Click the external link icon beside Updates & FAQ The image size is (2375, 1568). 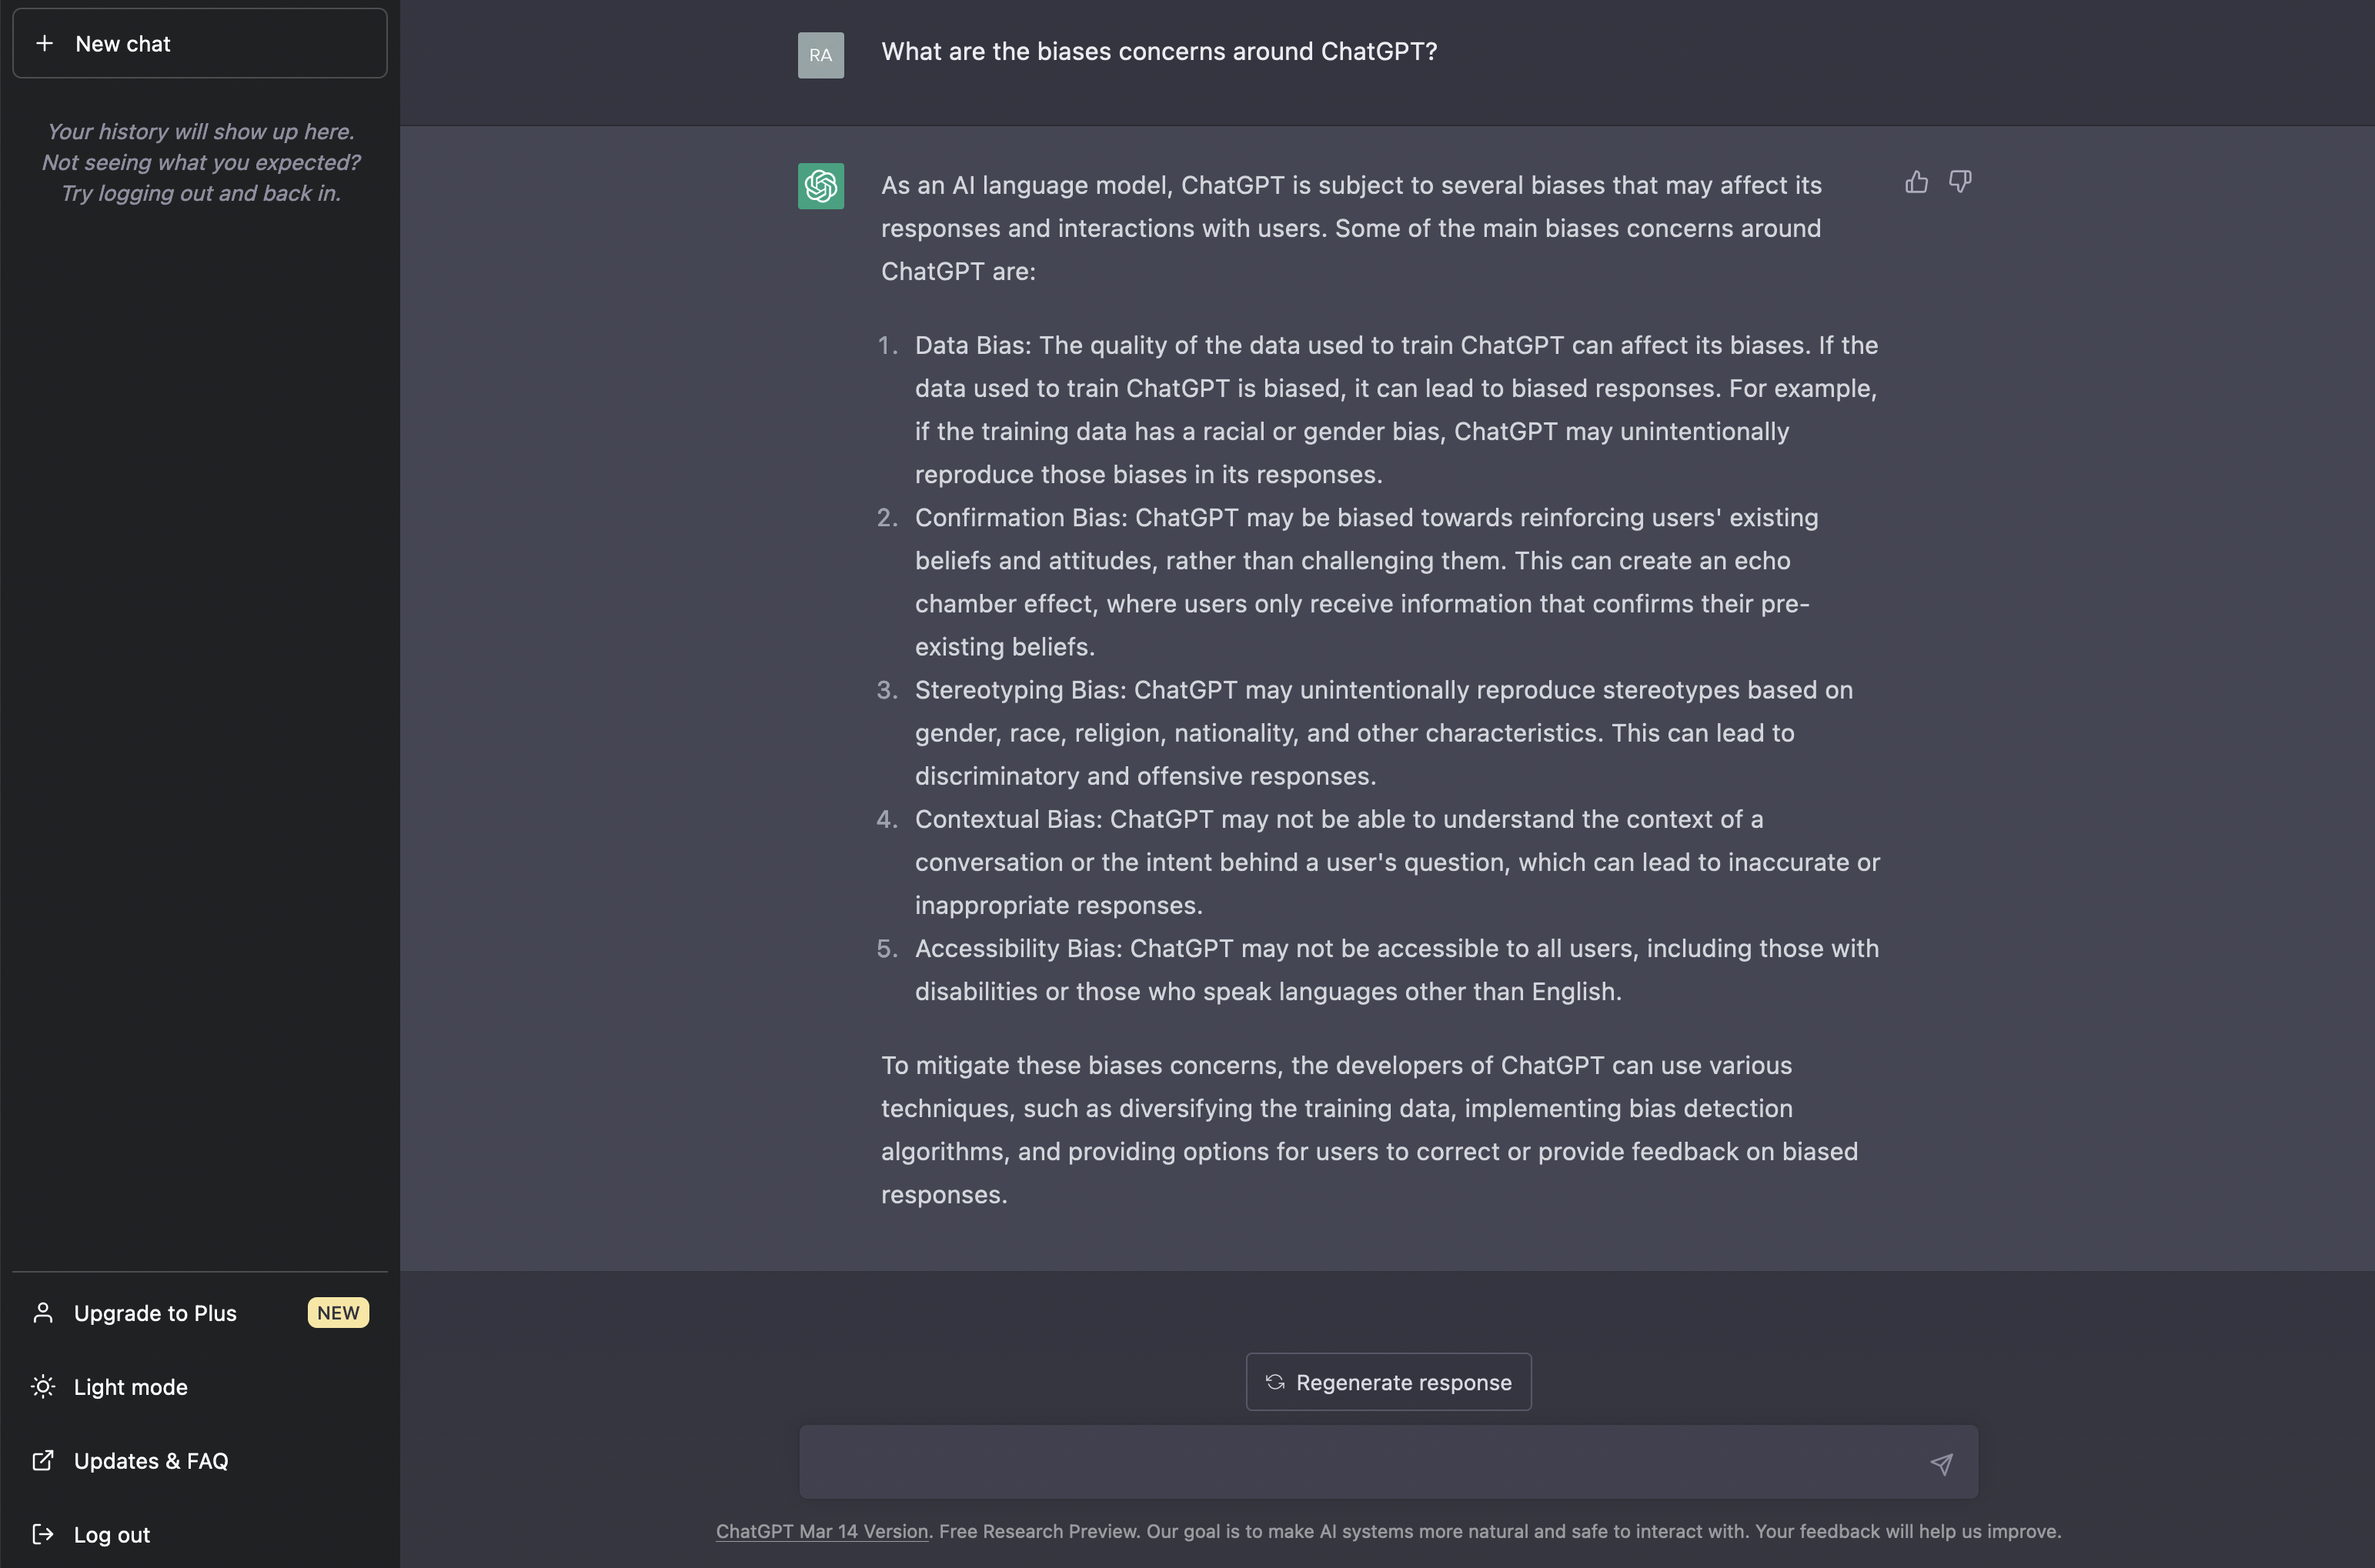click(43, 1461)
